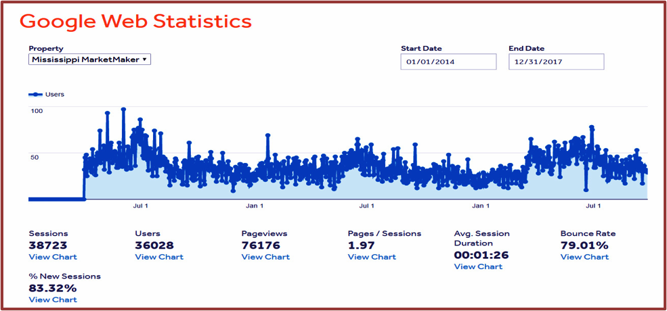Click the Google Web Statistics heading

click(135, 21)
